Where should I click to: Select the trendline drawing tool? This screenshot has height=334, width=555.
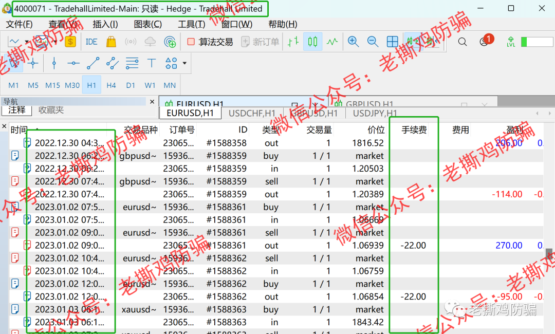pos(93,63)
